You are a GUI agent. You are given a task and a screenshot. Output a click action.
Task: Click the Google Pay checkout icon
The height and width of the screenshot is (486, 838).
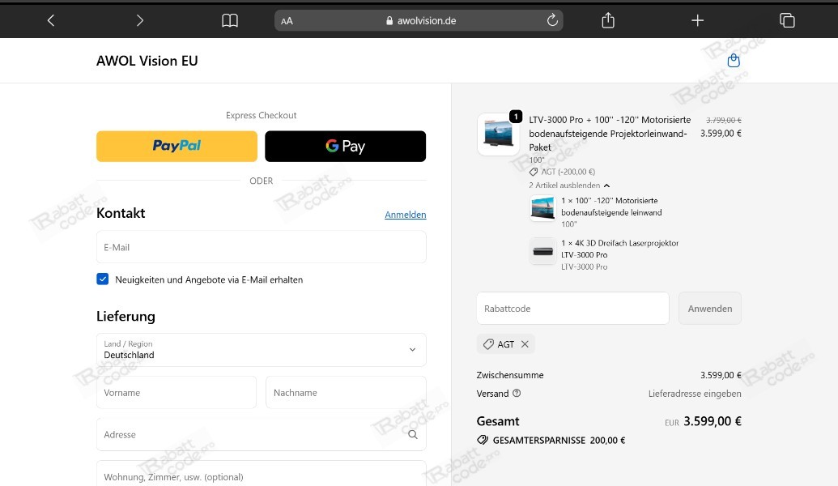point(345,146)
